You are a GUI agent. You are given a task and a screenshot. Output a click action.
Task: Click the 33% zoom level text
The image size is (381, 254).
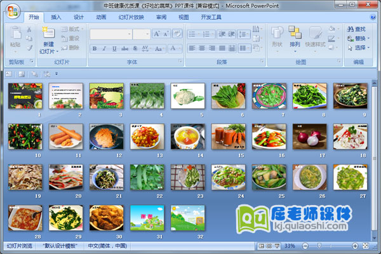tap(290, 246)
